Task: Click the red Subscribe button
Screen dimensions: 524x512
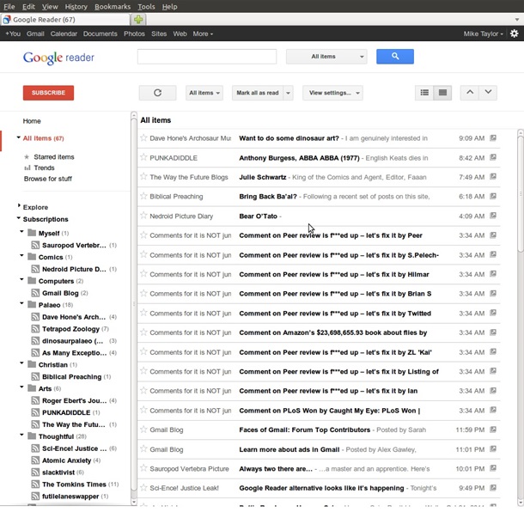Action: [48, 93]
